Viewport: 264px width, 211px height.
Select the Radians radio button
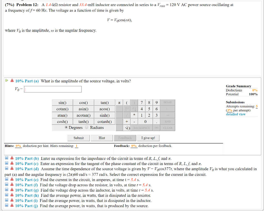[x=87, y=127]
